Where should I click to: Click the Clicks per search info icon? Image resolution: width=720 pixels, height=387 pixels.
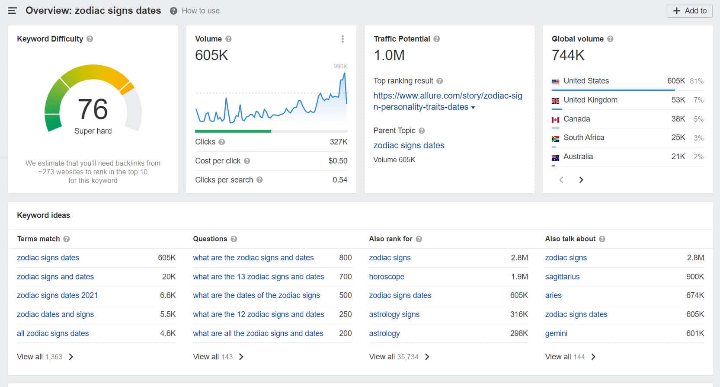coord(259,180)
